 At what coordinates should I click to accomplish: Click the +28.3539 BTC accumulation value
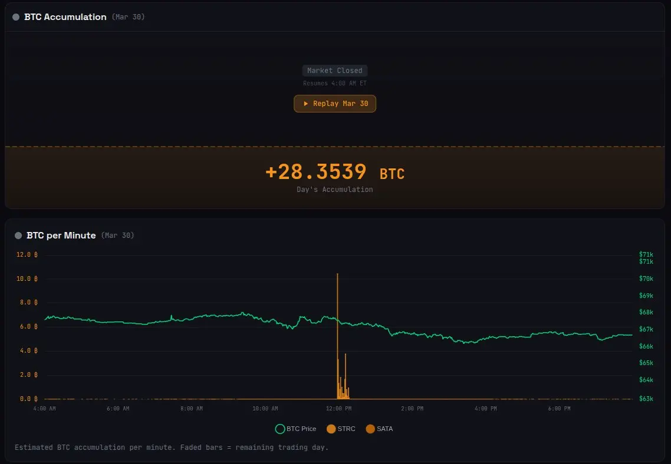pyautogui.click(x=335, y=172)
